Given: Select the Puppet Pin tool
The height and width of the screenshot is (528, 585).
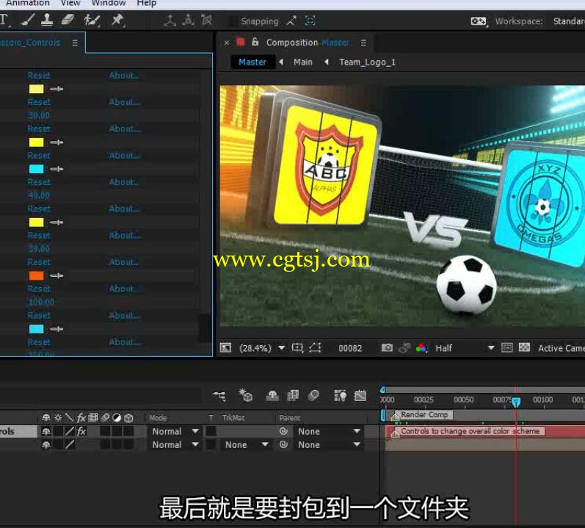Looking at the screenshot, I should pyautogui.click(x=117, y=20).
